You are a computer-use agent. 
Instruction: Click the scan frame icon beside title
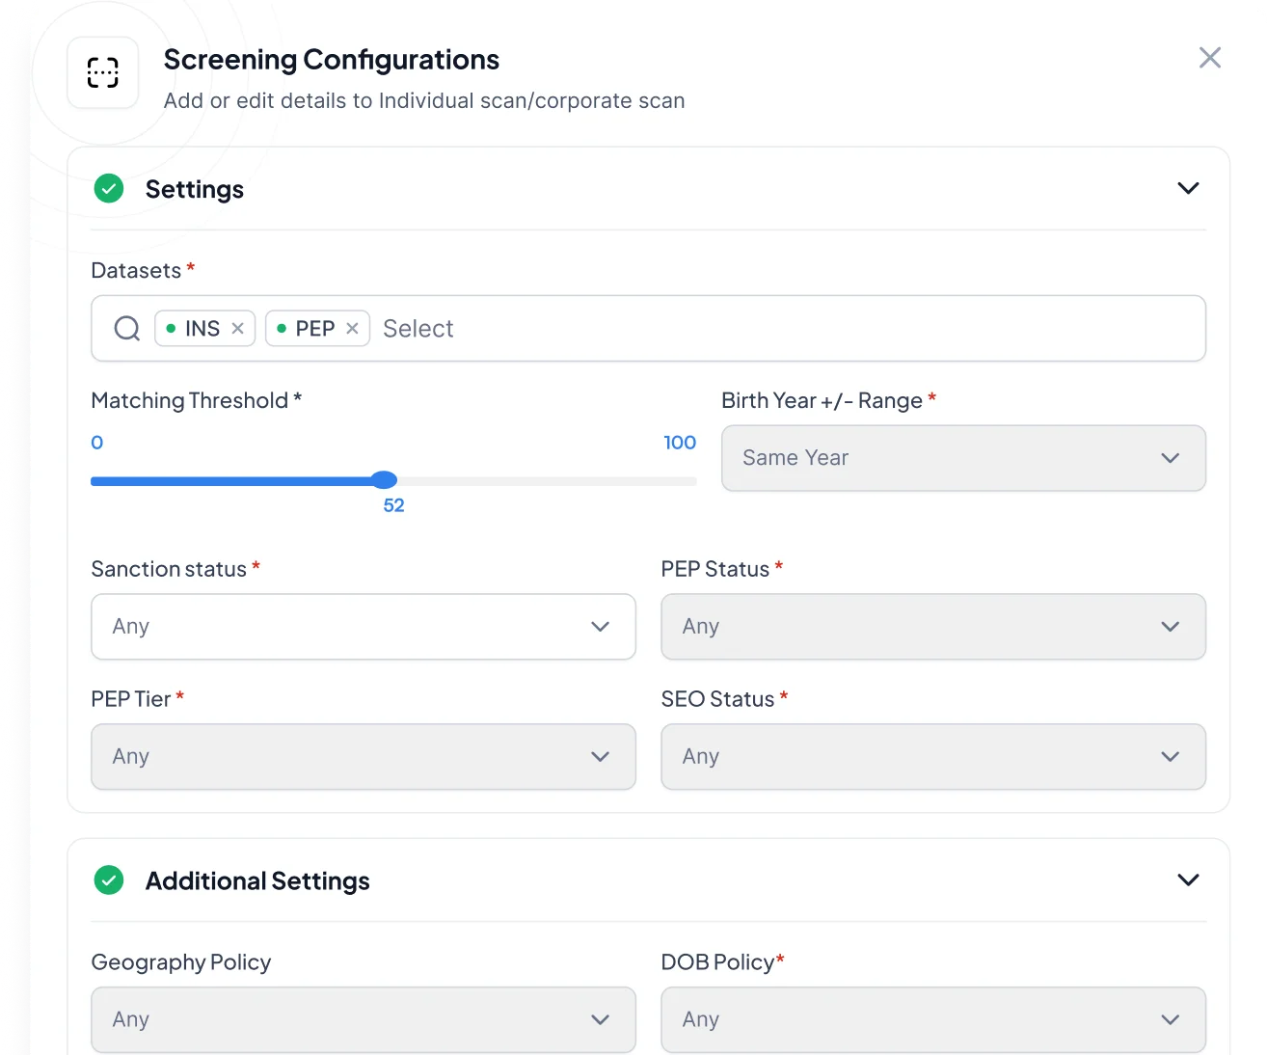(103, 73)
